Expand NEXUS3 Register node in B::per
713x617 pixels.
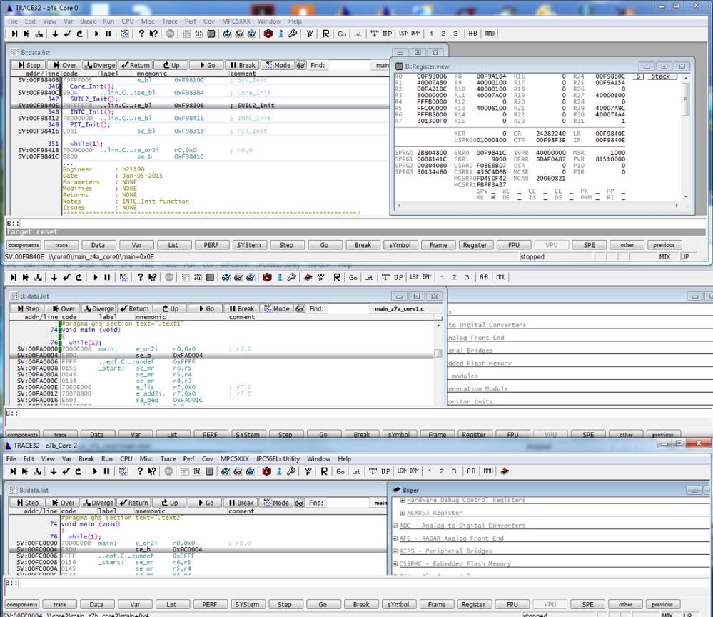(402, 512)
